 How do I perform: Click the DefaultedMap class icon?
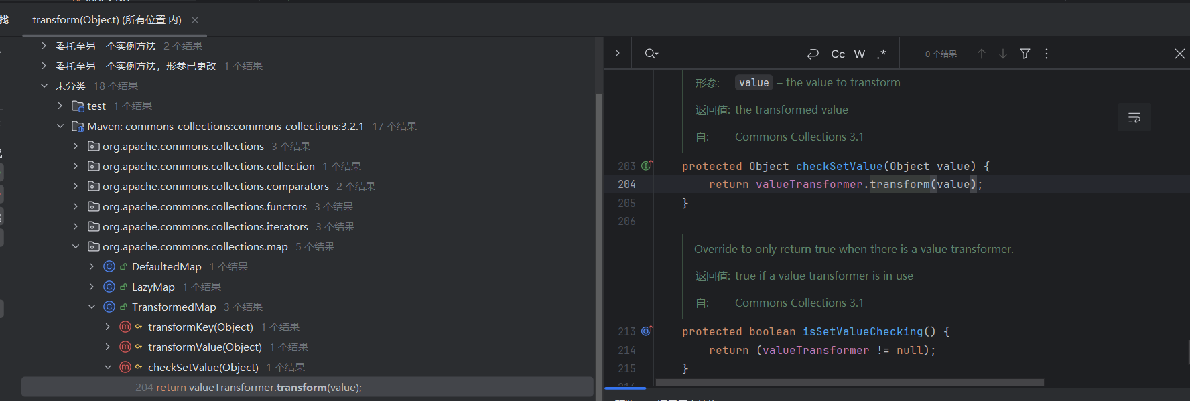pyautogui.click(x=109, y=266)
